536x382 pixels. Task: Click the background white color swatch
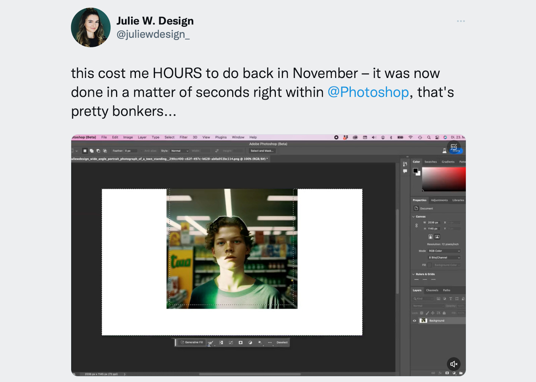[x=418, y=173]
